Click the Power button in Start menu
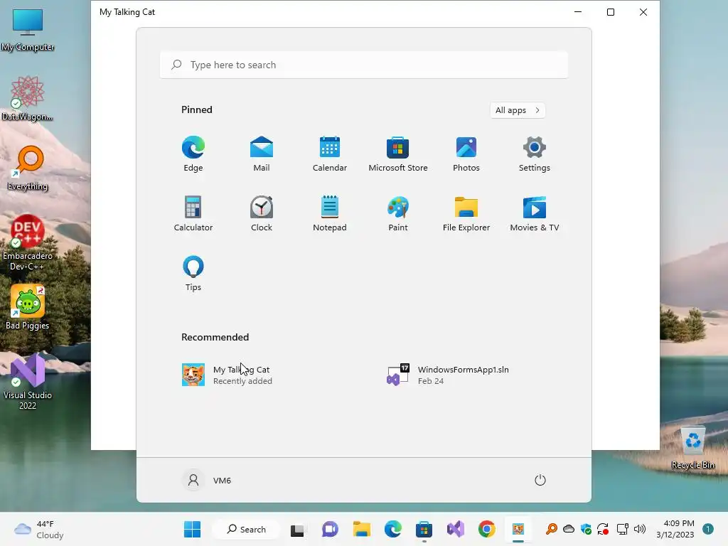Screen dimensions: 728x546 click(x=540, y=480)
